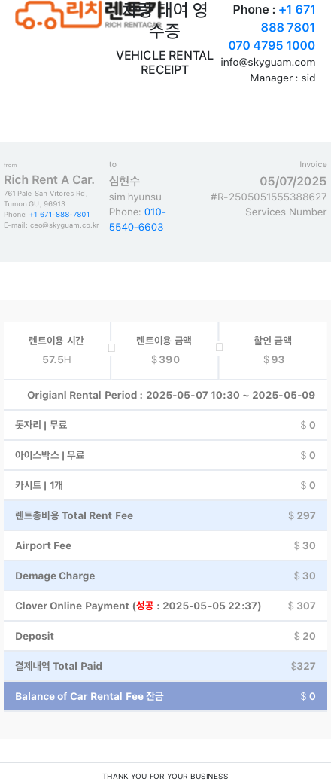Click the Original Rental Period line
This screenshot has height=782, width=331.
[x=171, y=395]
